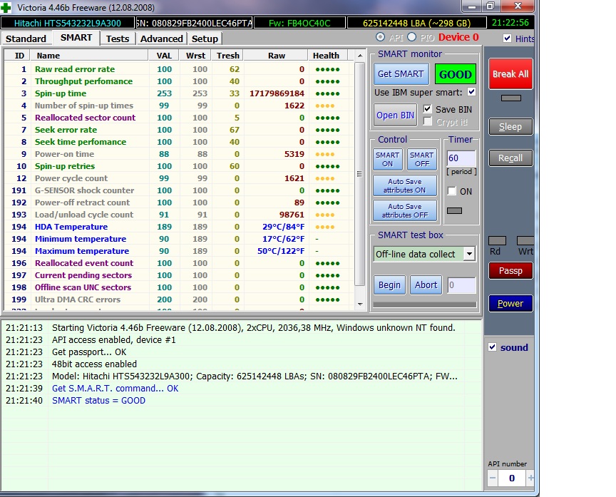Click the Open BIN button
This screenshot has height=497, width=616.
point(396,116)
